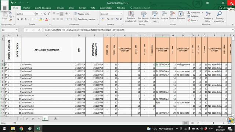
Task: Click the zoom slider handle in the status bar
Action: 213,123
